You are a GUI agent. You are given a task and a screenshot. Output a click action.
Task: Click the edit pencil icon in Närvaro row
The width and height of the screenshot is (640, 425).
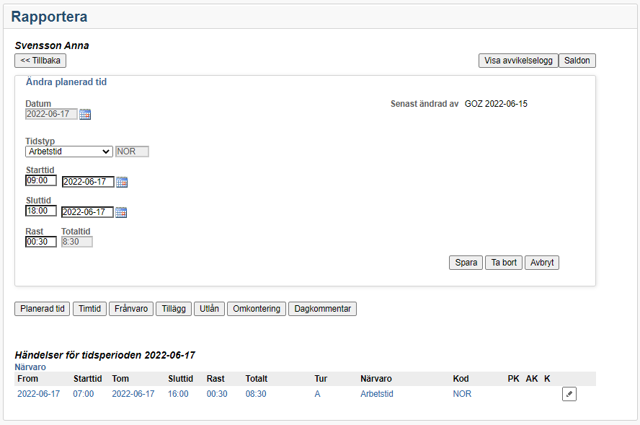(x=569, y=394)
